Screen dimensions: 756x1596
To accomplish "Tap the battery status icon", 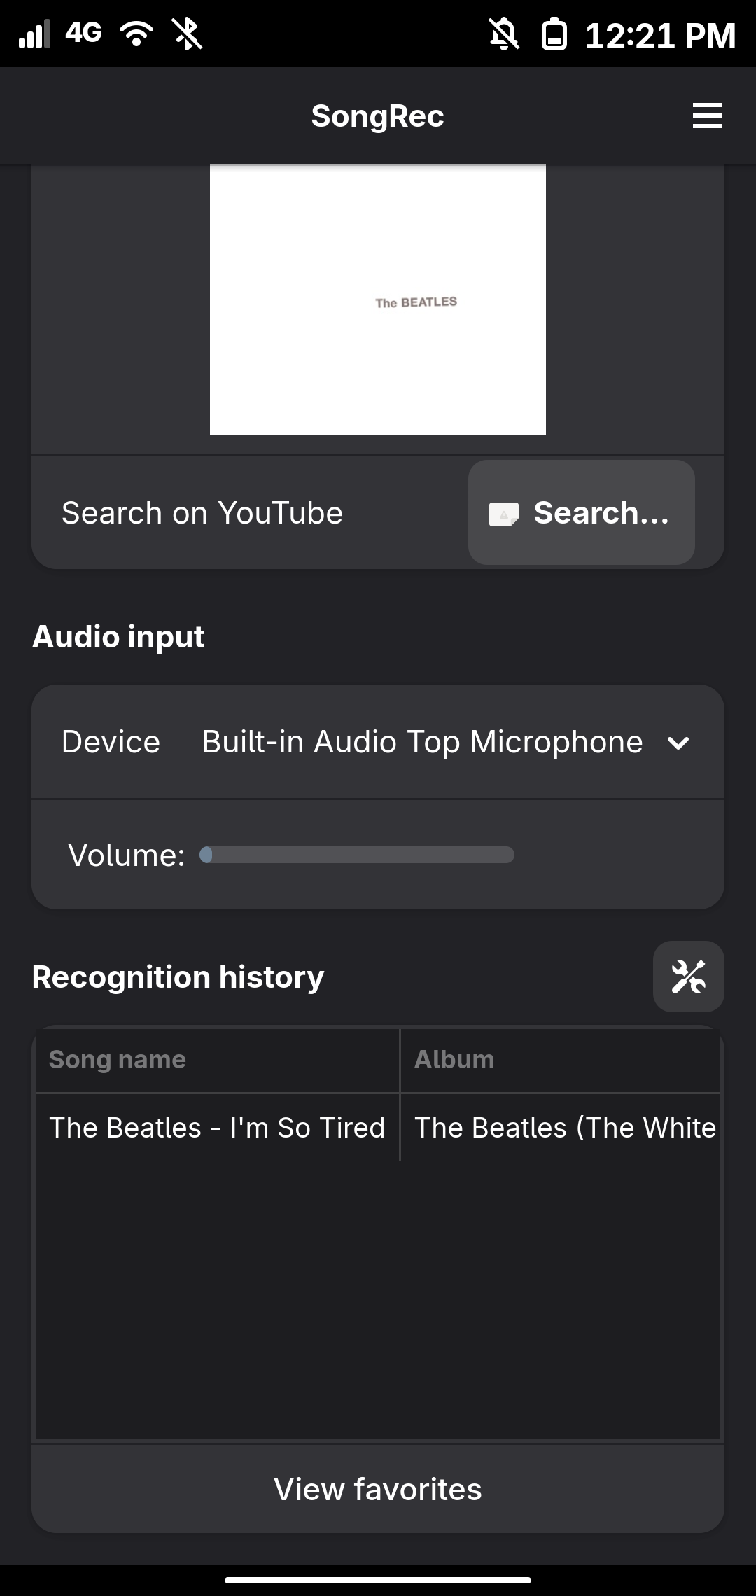I will click(554, 34).
